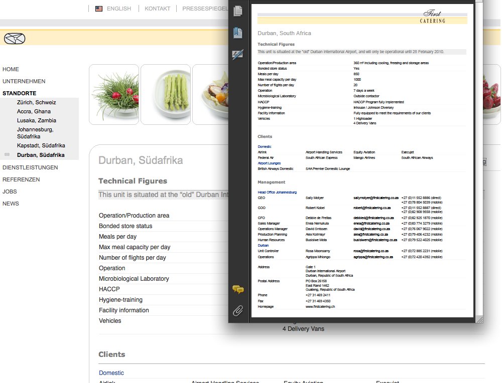Click 'Meals per day' row on webpage
This screenshot has width=502, height=383.
117,237
